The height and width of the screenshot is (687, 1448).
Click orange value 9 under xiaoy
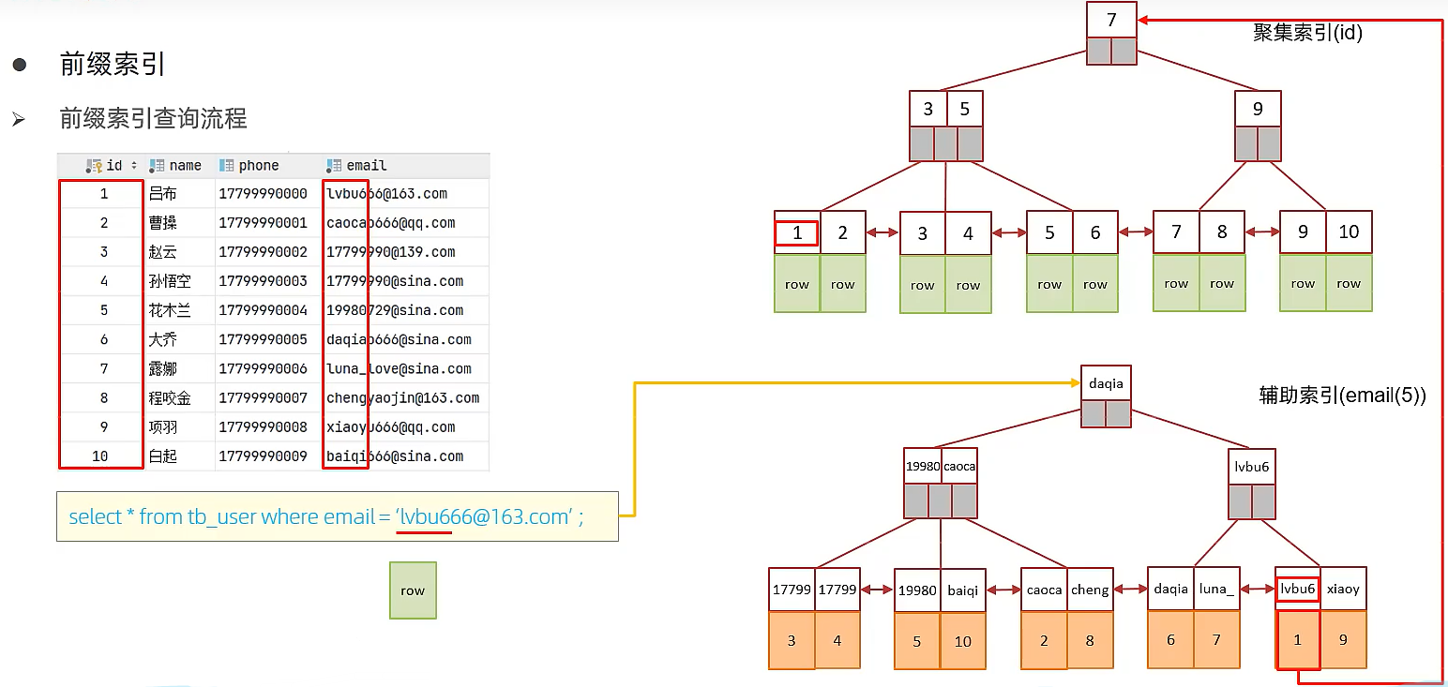tap(1343, 640)
